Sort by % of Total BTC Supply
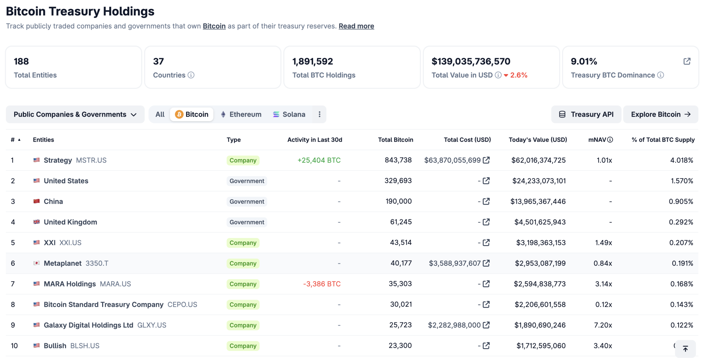The width and height of the screenshot is (705, 358). pyautogui.click(x=663, y=140)
